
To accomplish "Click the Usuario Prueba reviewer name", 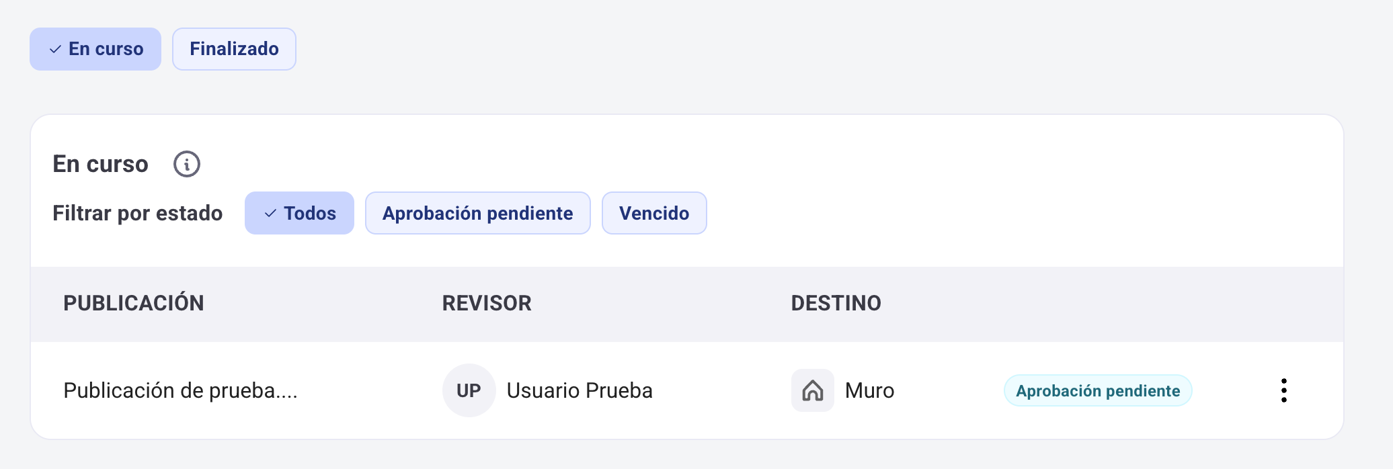I will 580,390.
